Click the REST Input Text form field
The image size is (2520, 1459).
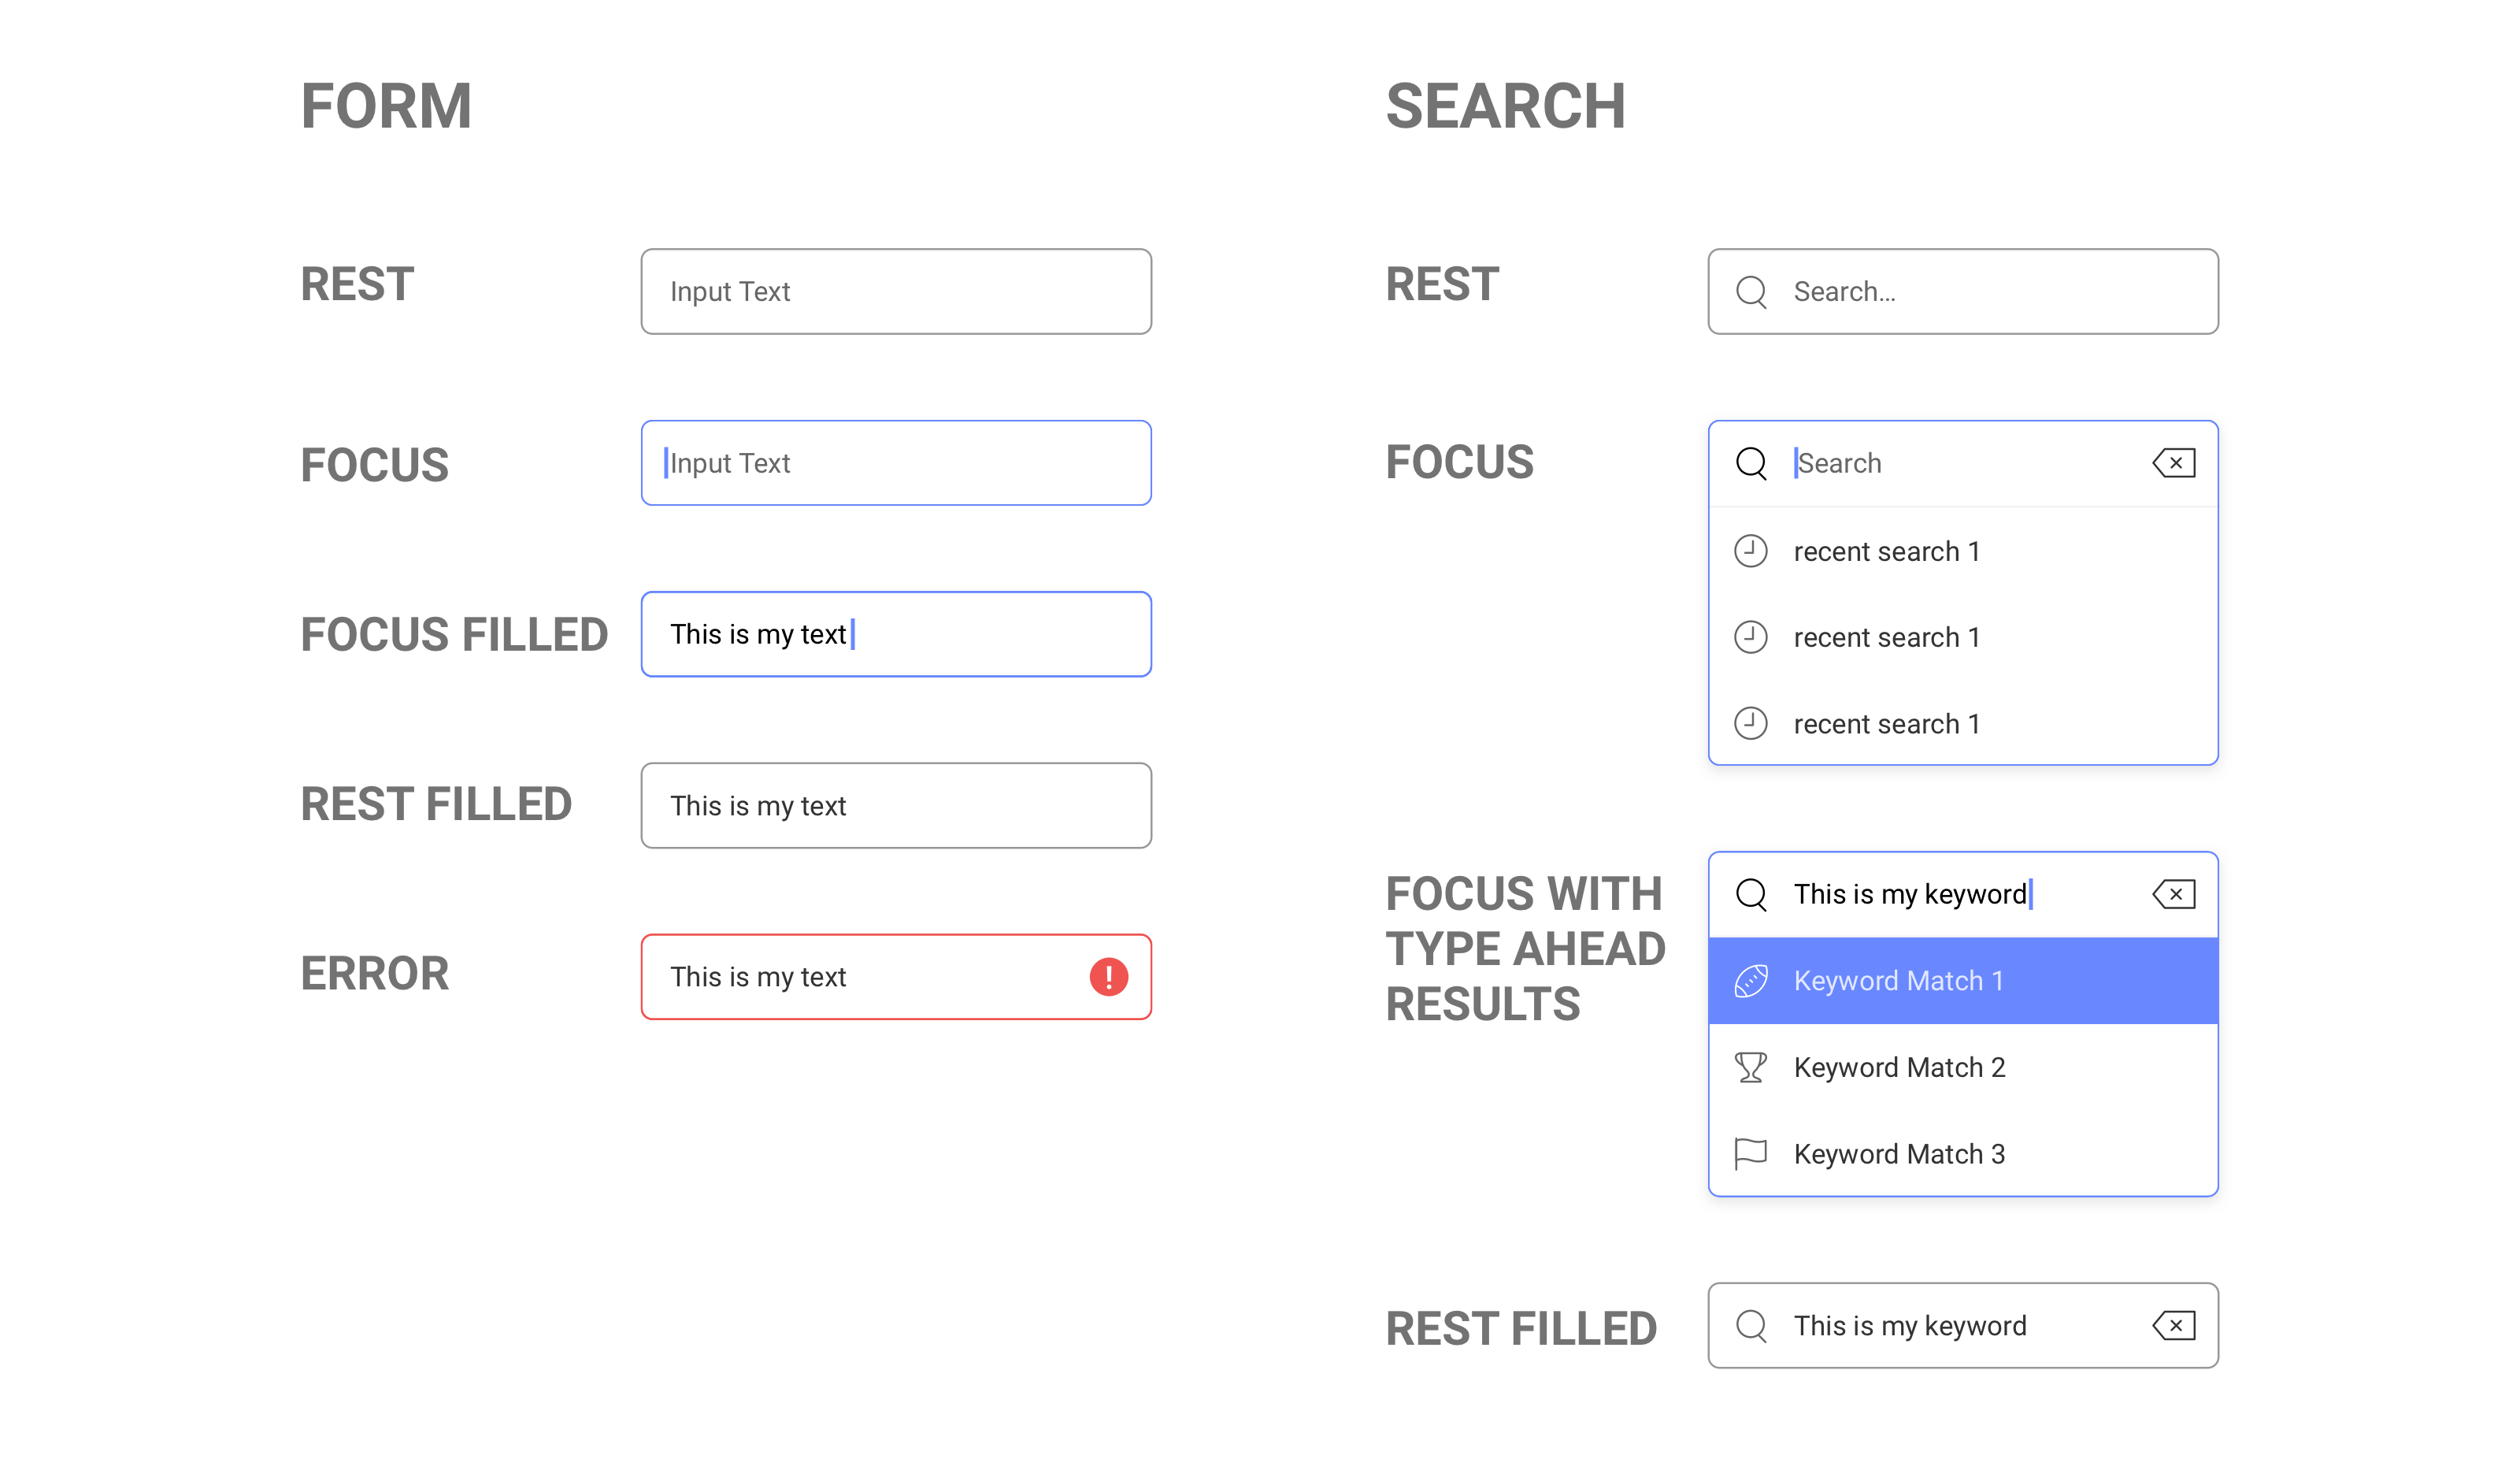click(x=895, y=291)
